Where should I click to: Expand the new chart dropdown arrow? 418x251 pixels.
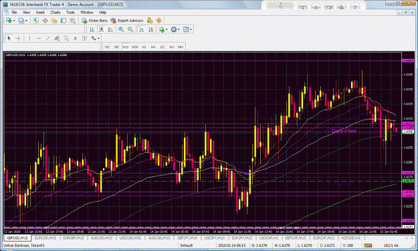click(x=14, y=21)
